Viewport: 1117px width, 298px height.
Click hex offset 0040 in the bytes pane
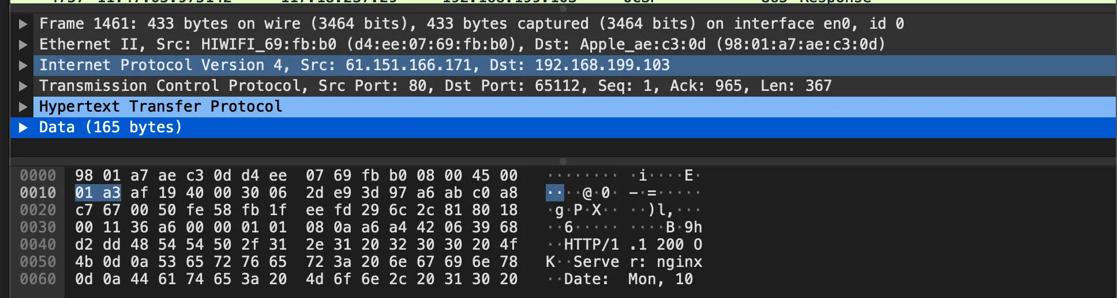click(x=38, y=244)
